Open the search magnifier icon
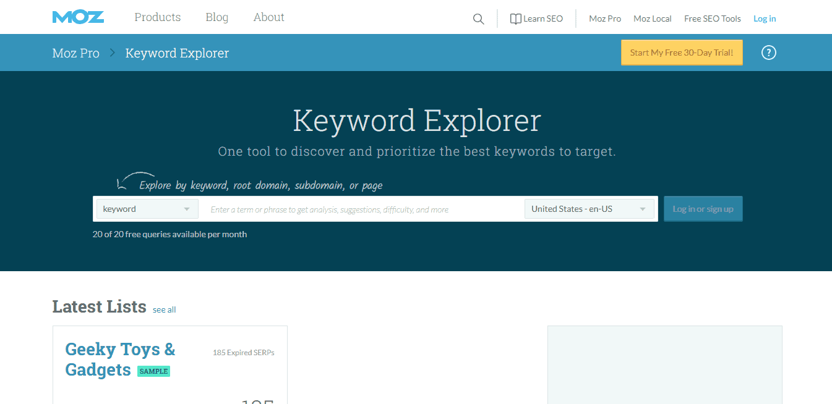This screenshot has height=404, width=832. click(478, 19)
